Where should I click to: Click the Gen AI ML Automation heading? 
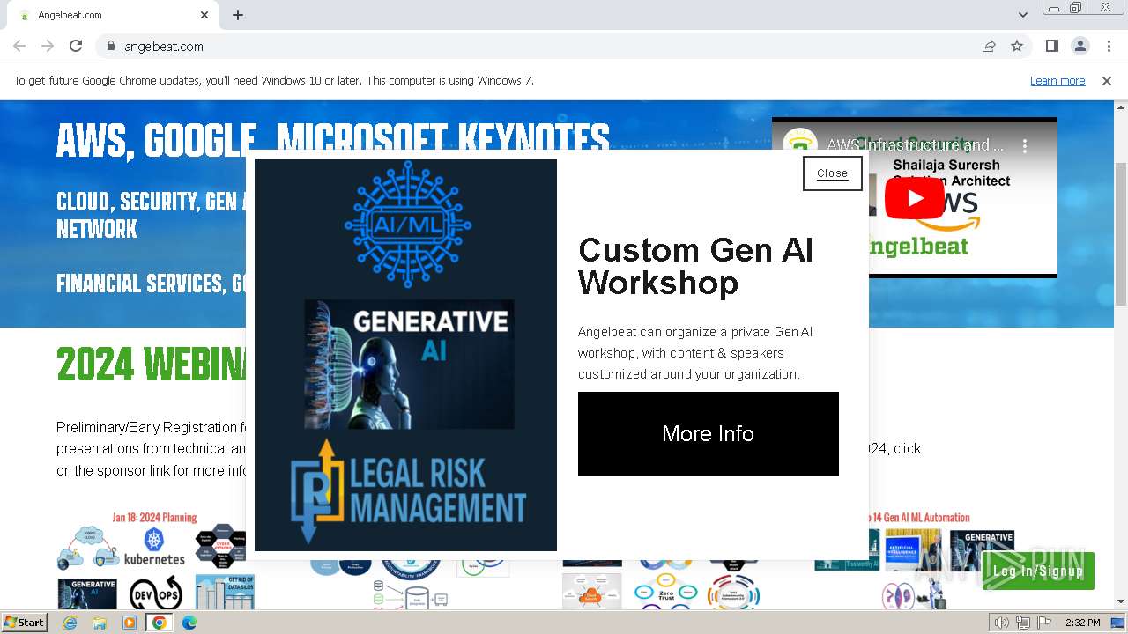920,518
